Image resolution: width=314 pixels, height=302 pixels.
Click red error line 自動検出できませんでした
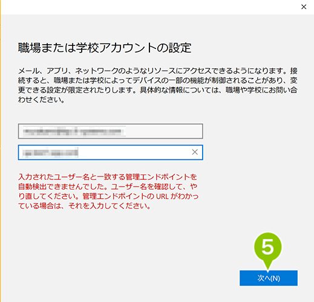(x=108, y=187)
